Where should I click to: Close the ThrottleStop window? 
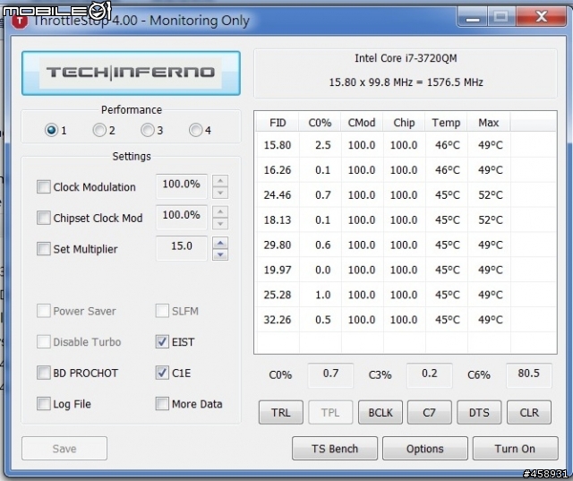click(541, 16)
